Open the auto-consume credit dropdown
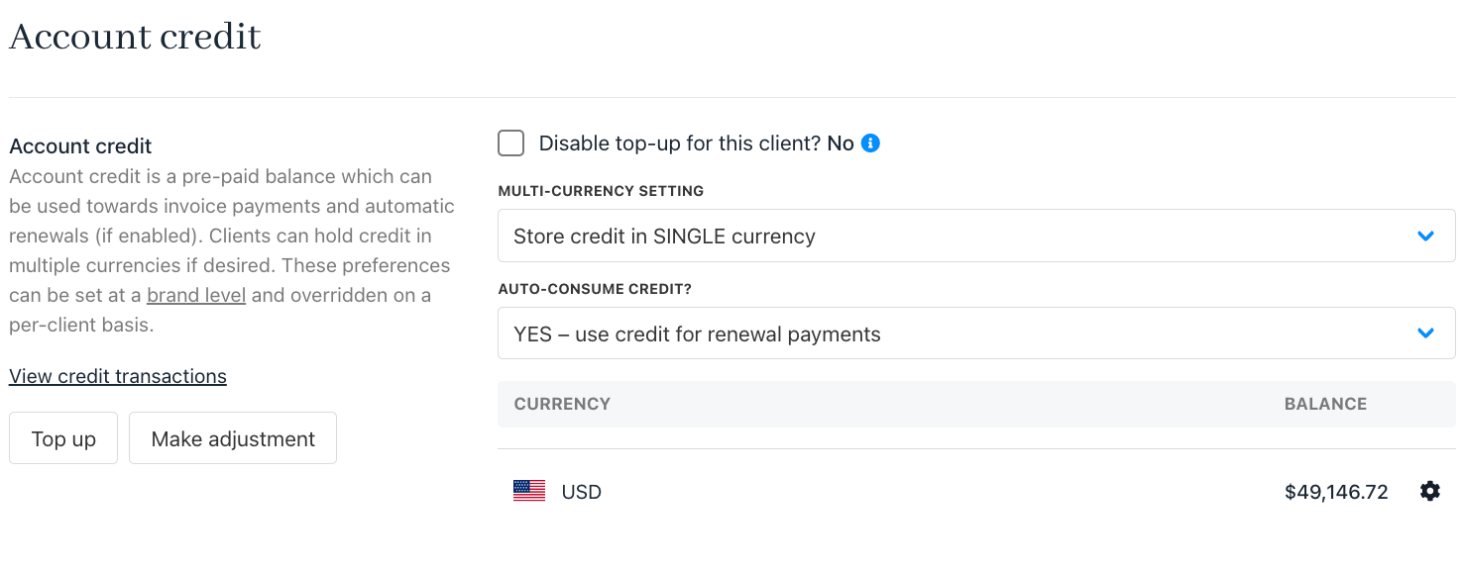 976,333
